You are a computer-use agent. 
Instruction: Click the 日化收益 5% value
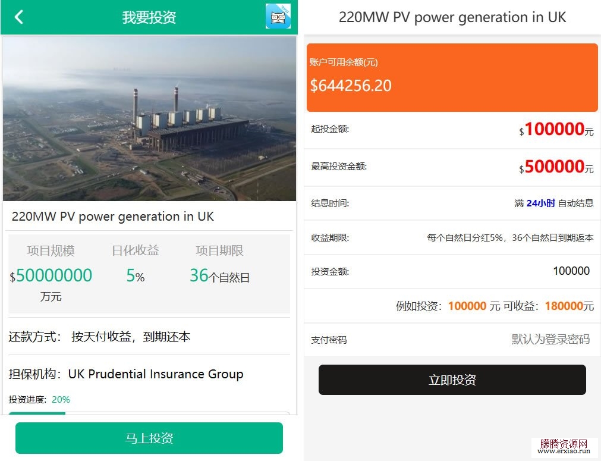[136, 276]
